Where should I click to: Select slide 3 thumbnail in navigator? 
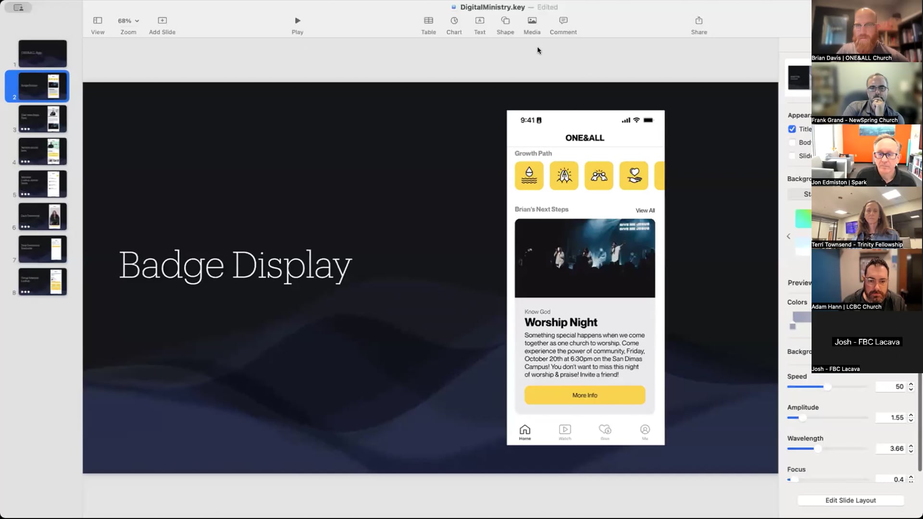pos(43,119)
